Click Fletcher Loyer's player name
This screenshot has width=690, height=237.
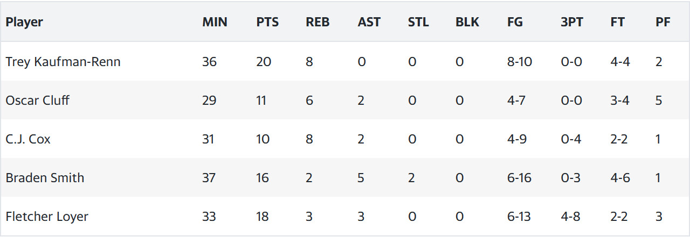47,217
